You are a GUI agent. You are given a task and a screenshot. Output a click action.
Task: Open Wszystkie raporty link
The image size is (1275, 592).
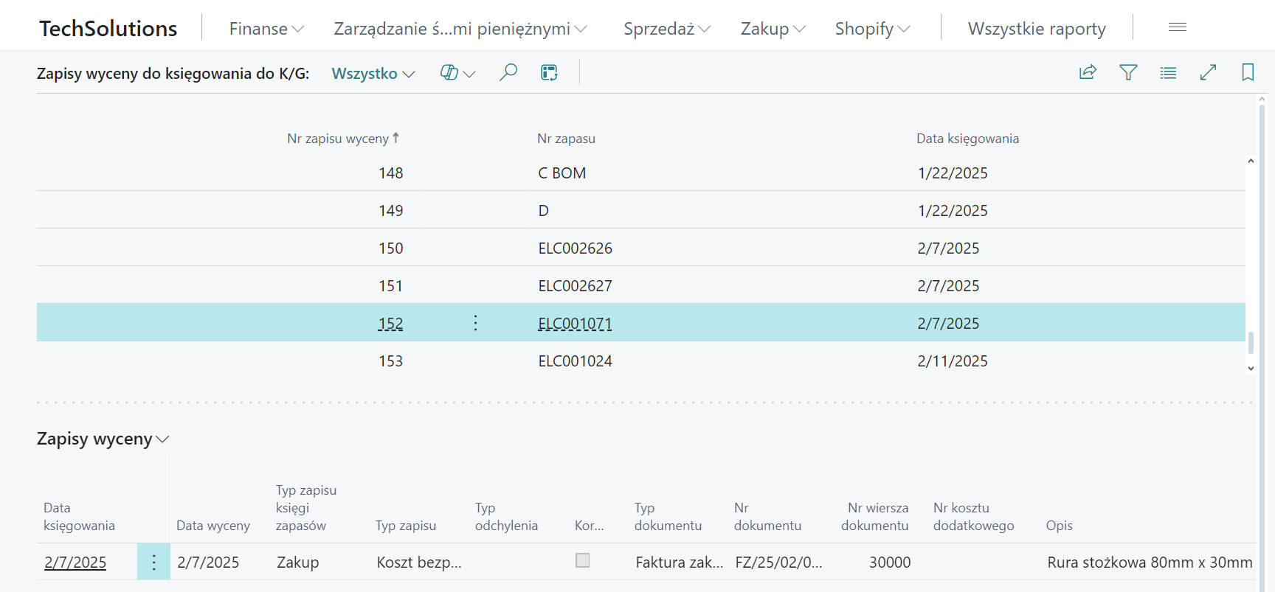(1036, 29)
